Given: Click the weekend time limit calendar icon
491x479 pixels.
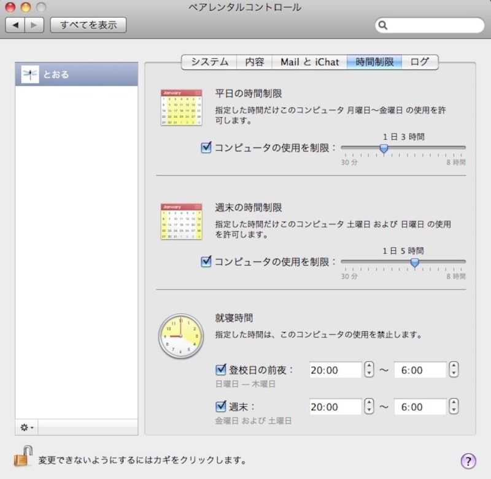Looking at the screenshot, I should click(x=181, y=221).
